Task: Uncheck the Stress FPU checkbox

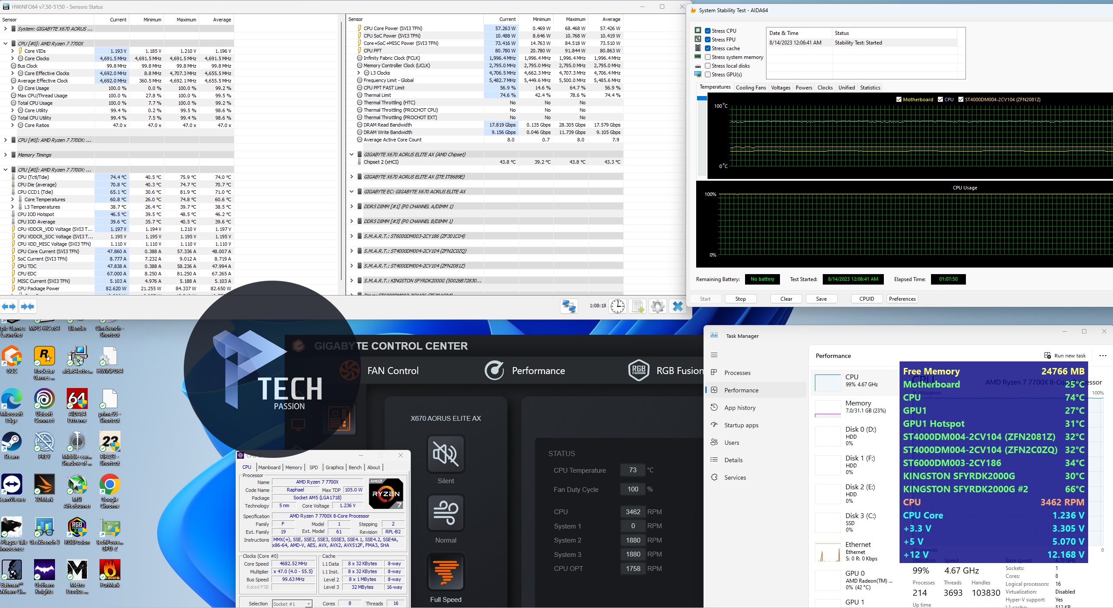Action: click(708, 40)
